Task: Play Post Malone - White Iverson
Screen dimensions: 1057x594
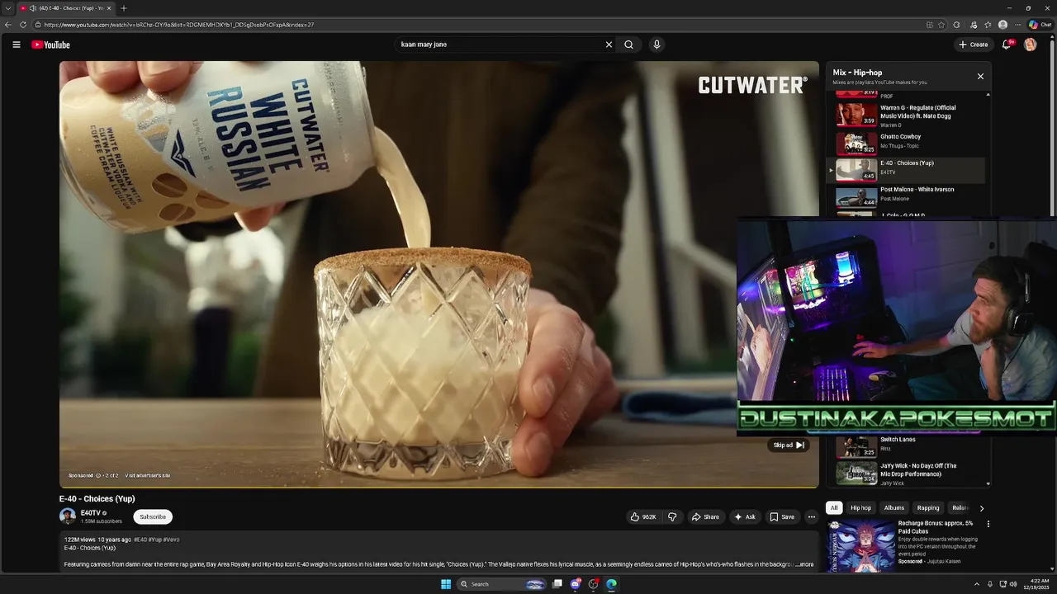Action: 906,196
